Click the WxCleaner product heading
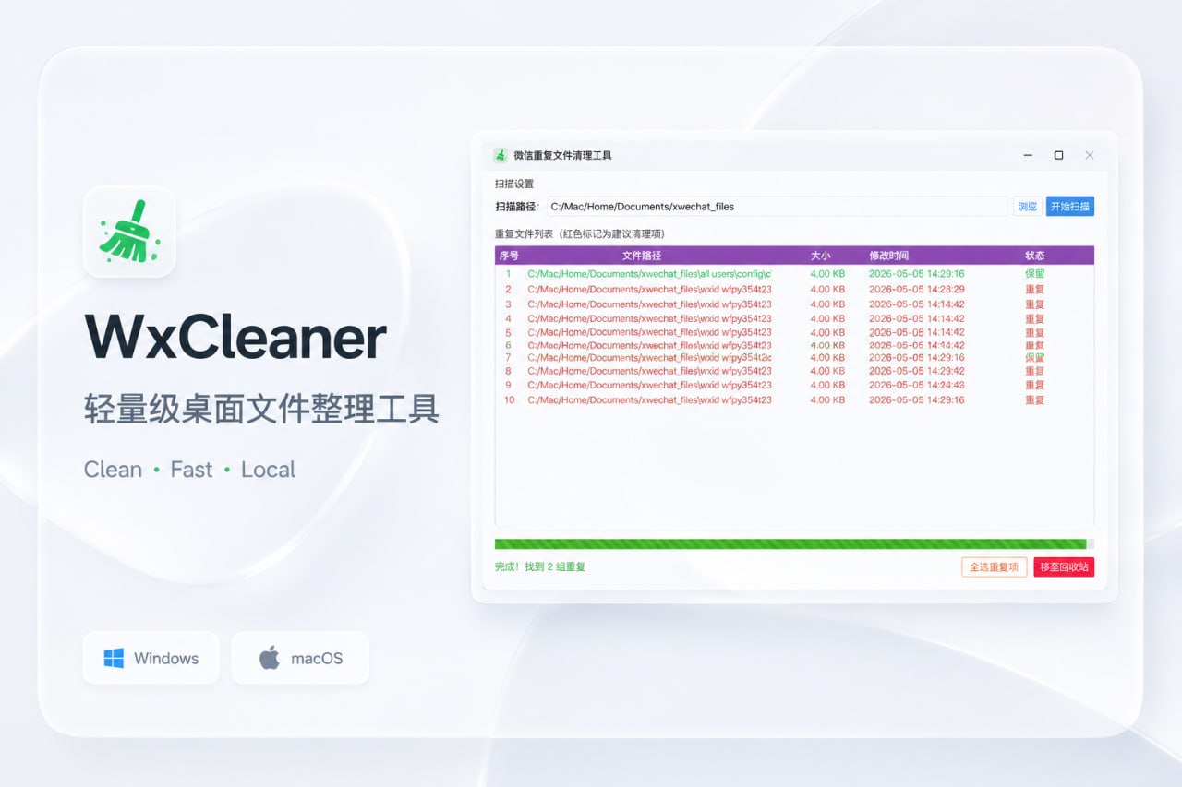Viewport: 1182px width, 787px height. (x=235, y=337)
